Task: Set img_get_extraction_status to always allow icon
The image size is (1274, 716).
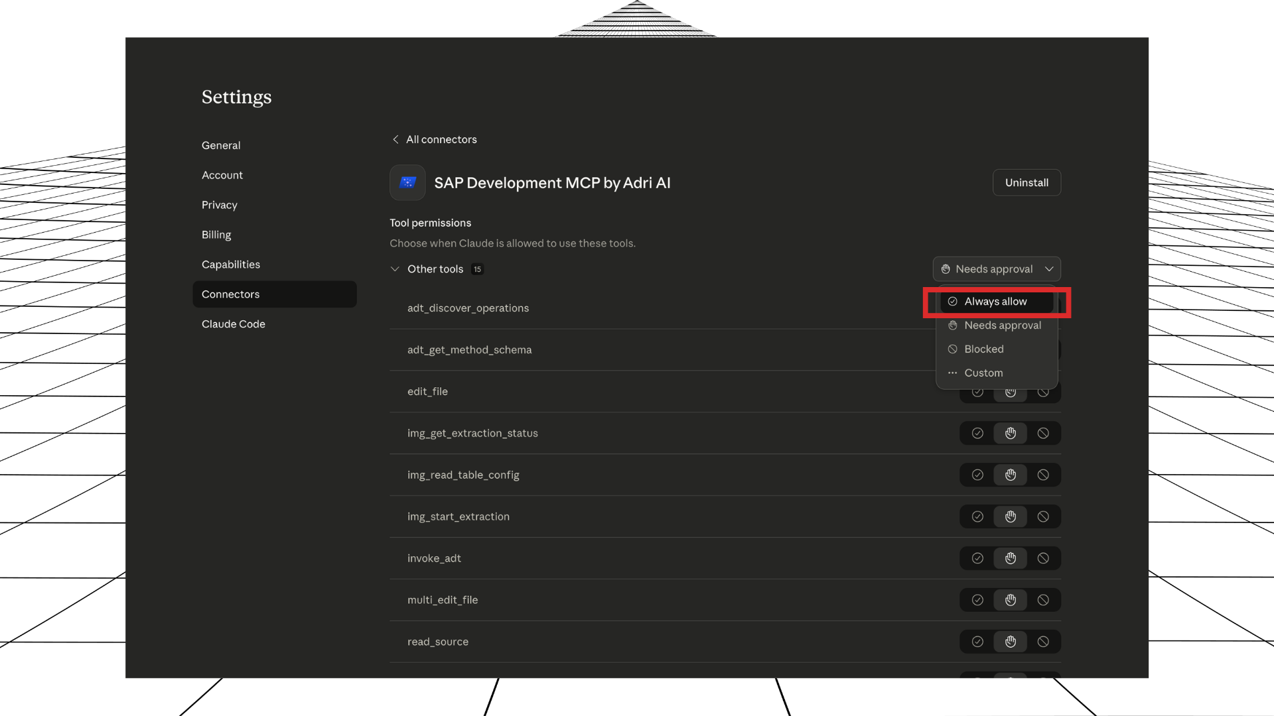Action: click(x=977, y=433)
